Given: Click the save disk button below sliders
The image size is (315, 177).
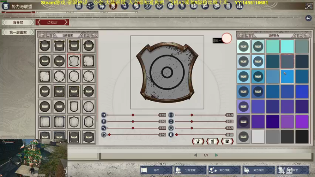Looking at the screenshot, I should (x=227, y=142).
